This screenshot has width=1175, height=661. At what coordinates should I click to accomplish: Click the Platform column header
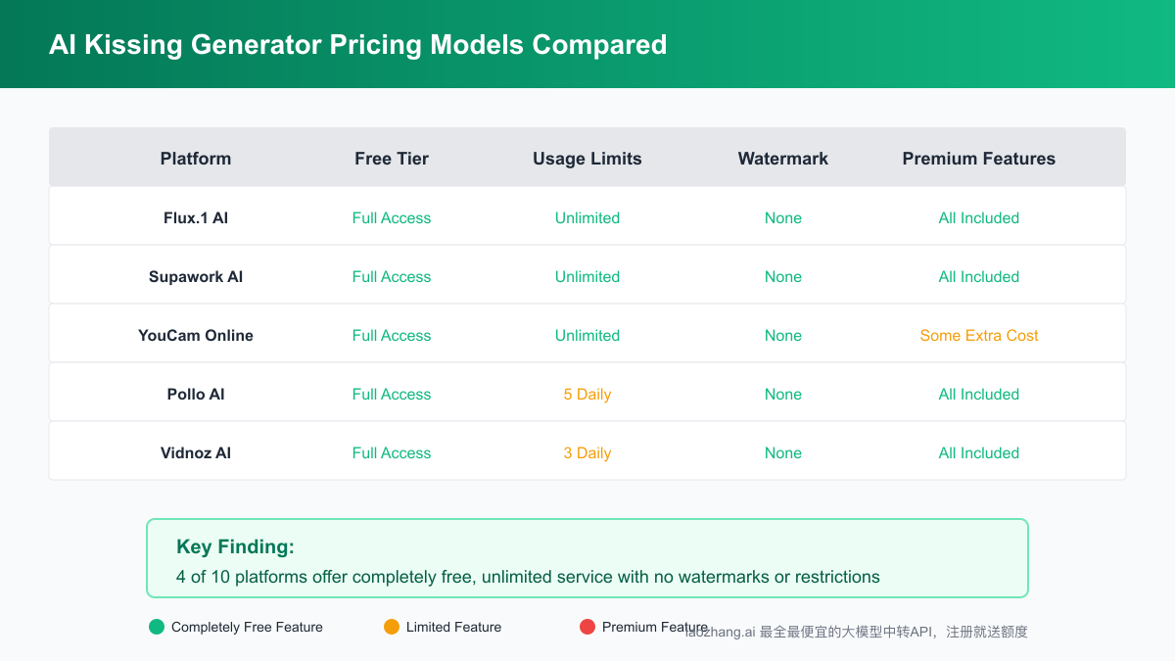click(x=196, y=159)
